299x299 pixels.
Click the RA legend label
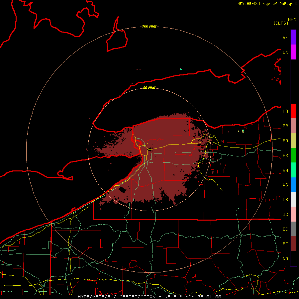[285, 170]
